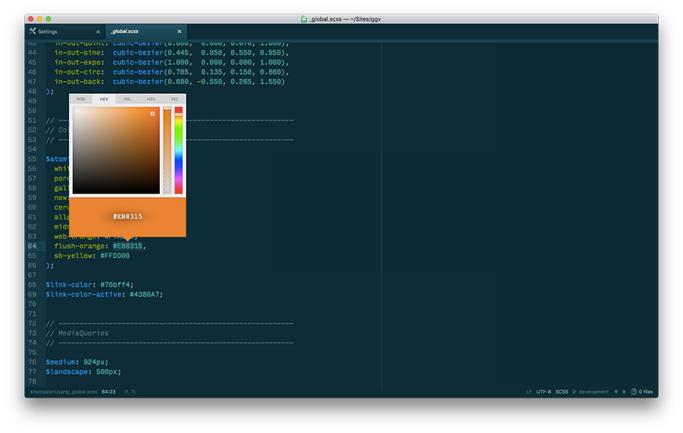Choose the HSV color format tab
The height and width of the screenshot is (433, 683).
click(x=151, y=99)
